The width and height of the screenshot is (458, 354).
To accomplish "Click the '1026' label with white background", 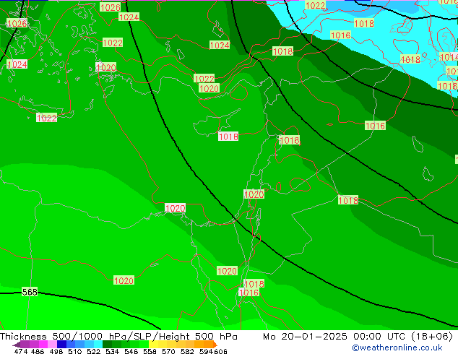I will tap(17, 23).
